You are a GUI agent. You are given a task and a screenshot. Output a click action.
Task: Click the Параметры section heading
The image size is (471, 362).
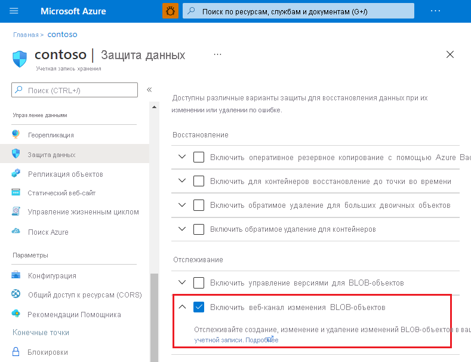(30, 255)
